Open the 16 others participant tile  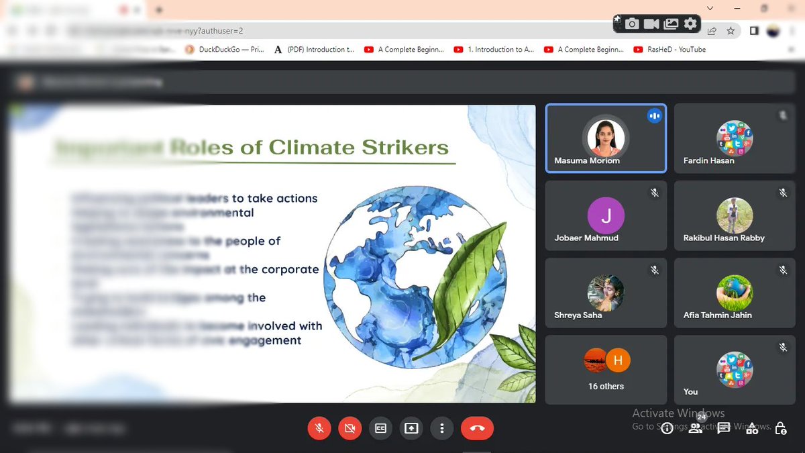[x=606, y=370]
